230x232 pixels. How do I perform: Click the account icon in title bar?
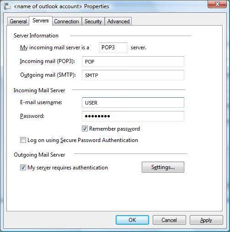tap(7, 6)
